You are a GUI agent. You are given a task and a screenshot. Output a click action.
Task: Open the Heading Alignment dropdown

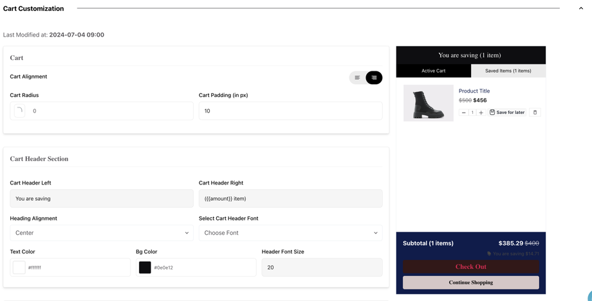[x=101, y=233]
